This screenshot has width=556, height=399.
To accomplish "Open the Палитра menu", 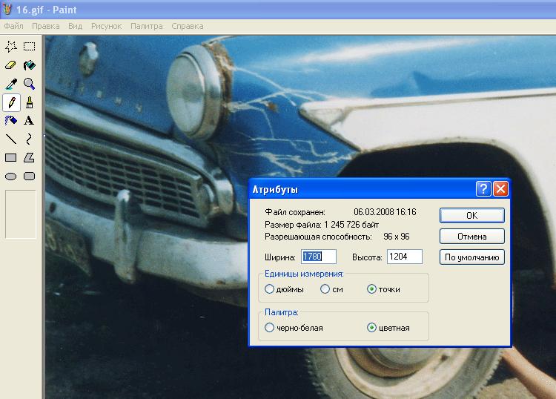I will 146,26.
